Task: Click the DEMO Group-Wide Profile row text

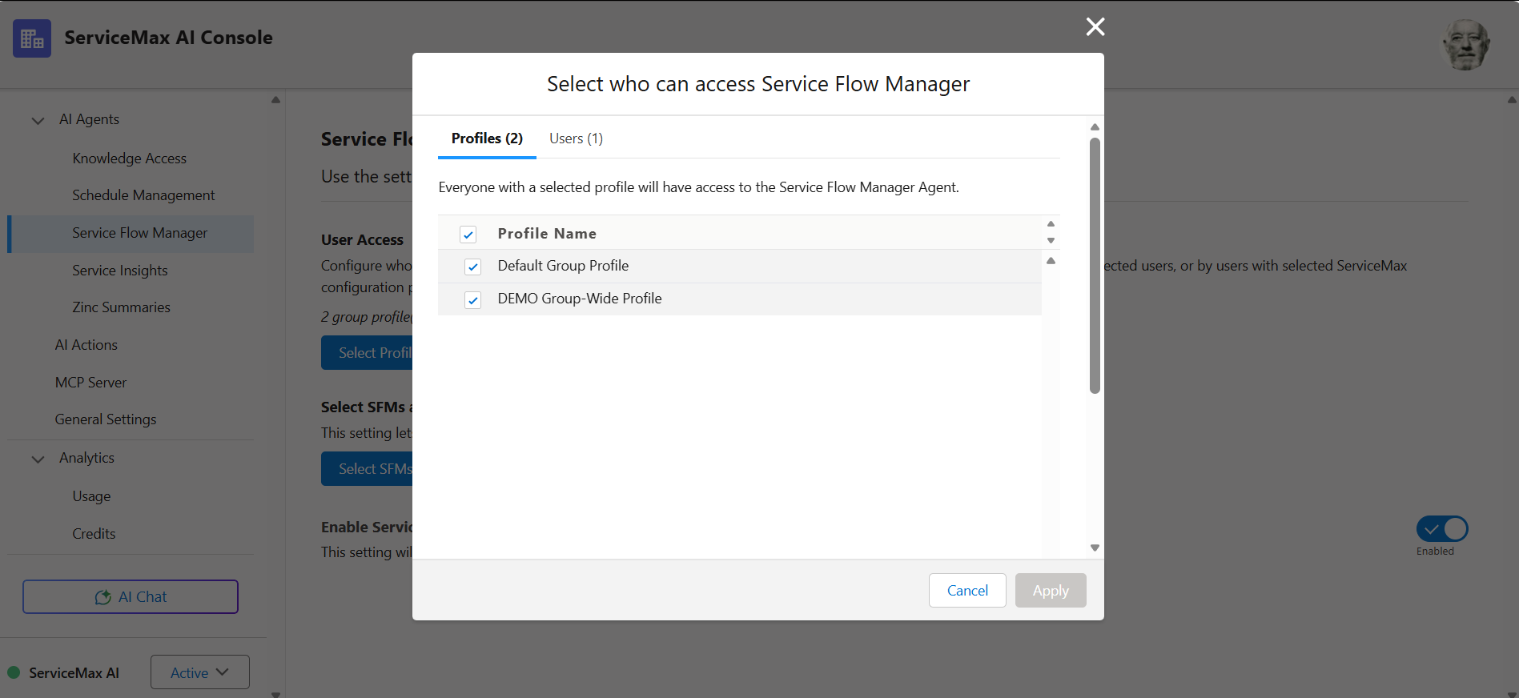Action: (x=580, y=299)
